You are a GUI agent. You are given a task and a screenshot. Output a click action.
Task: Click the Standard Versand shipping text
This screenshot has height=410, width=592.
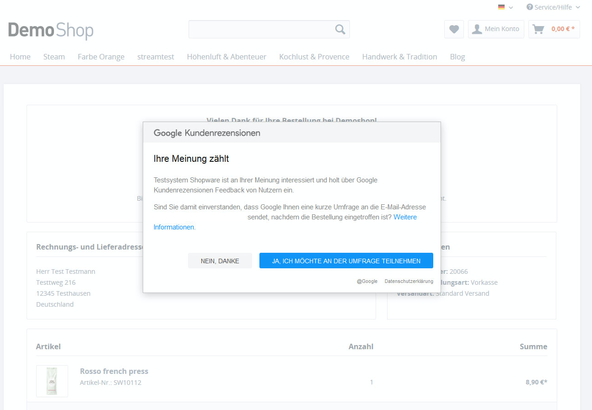coord(462,293)
